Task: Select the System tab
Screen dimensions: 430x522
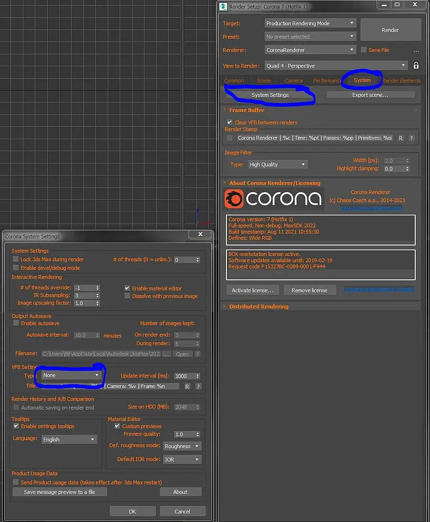Action: click(362, 80)
